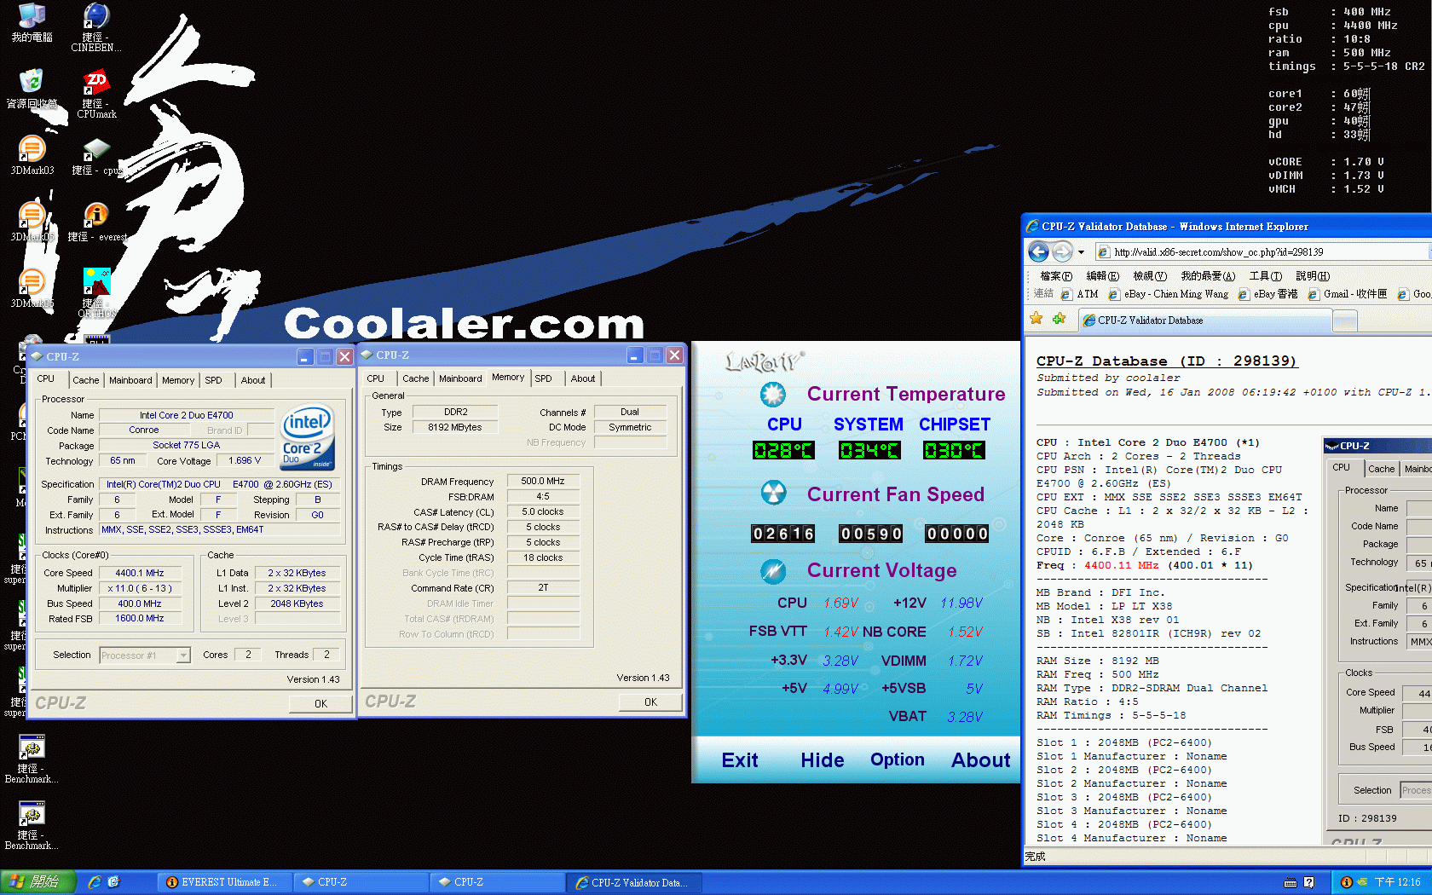Open the everest shortcut desktop icon

tap(96, 222)
